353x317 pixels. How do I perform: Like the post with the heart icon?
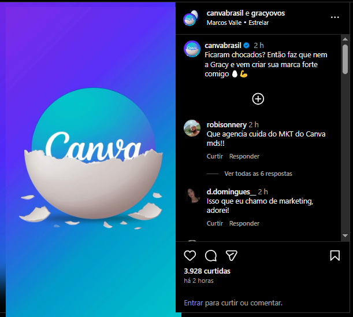(x=189, y=256)
